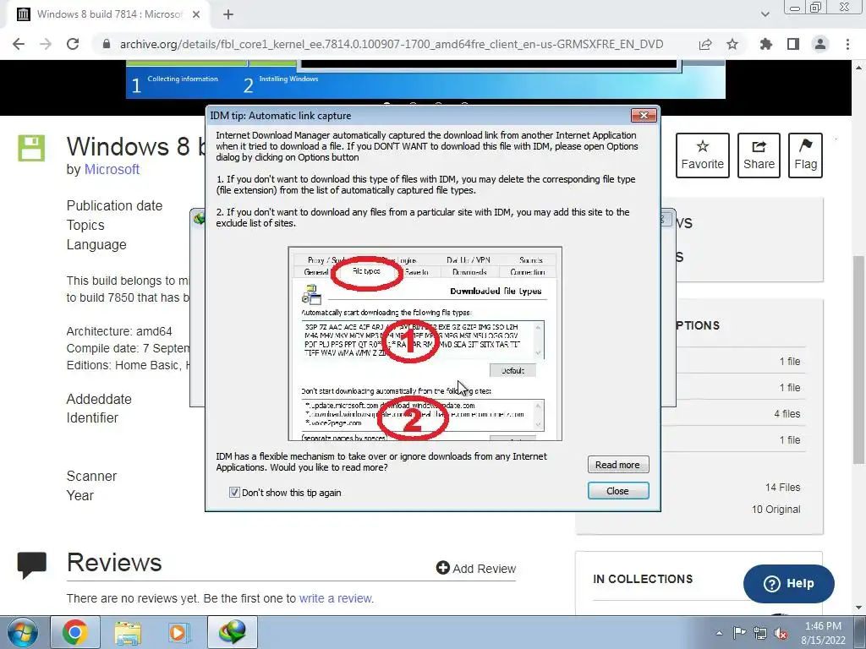Viewport: 866px width, 649px height.
Task: Open the Chrome profile avatar
Action: [820, 44]
